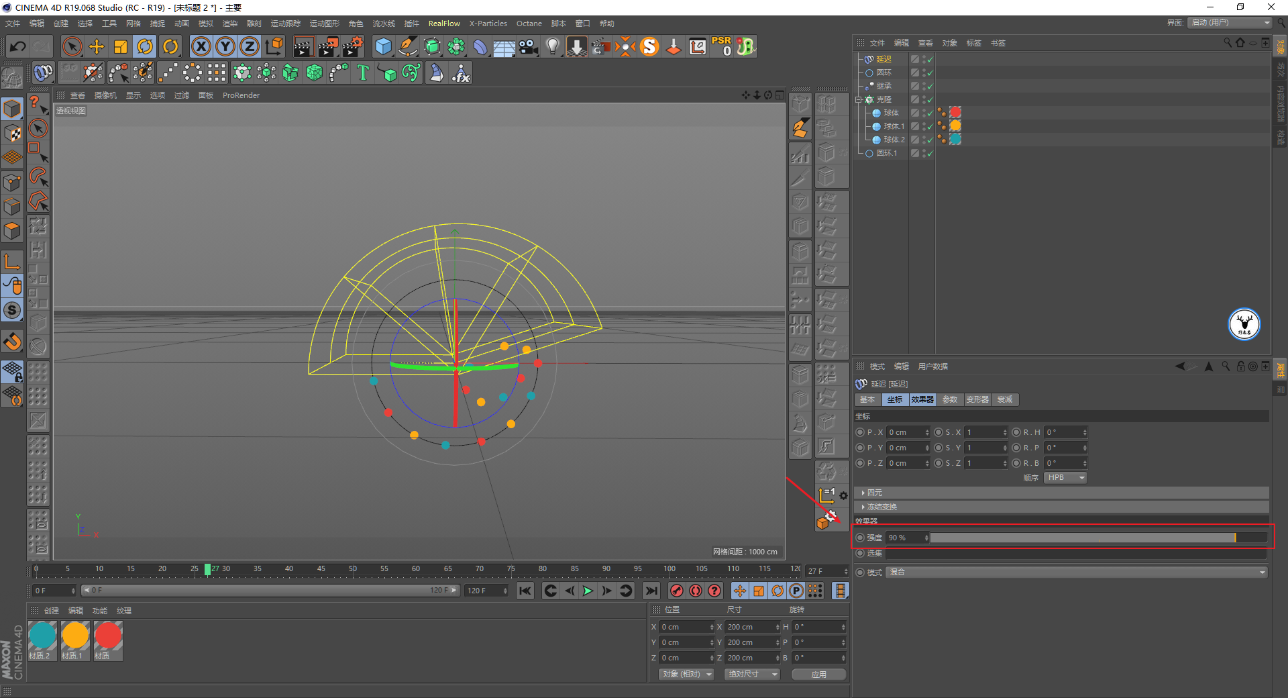Click the Delay effector coil icon
Image resolution: width=1288 pixels, height=698 pixels.
(44, 72)
